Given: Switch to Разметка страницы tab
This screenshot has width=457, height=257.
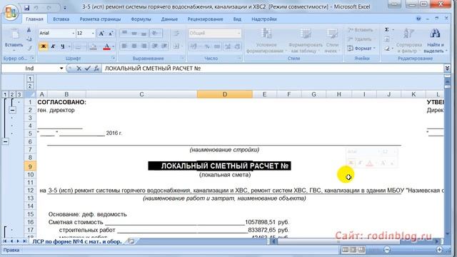Looking at the screenshot, I should (100, 19).
